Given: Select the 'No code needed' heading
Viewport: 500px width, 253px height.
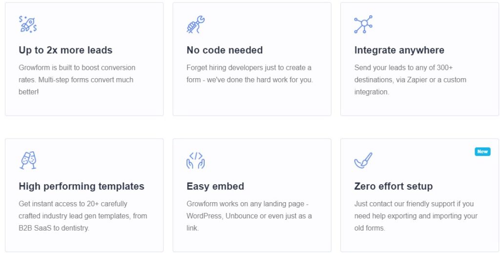Looking at the screenshot, I should 225,50.
